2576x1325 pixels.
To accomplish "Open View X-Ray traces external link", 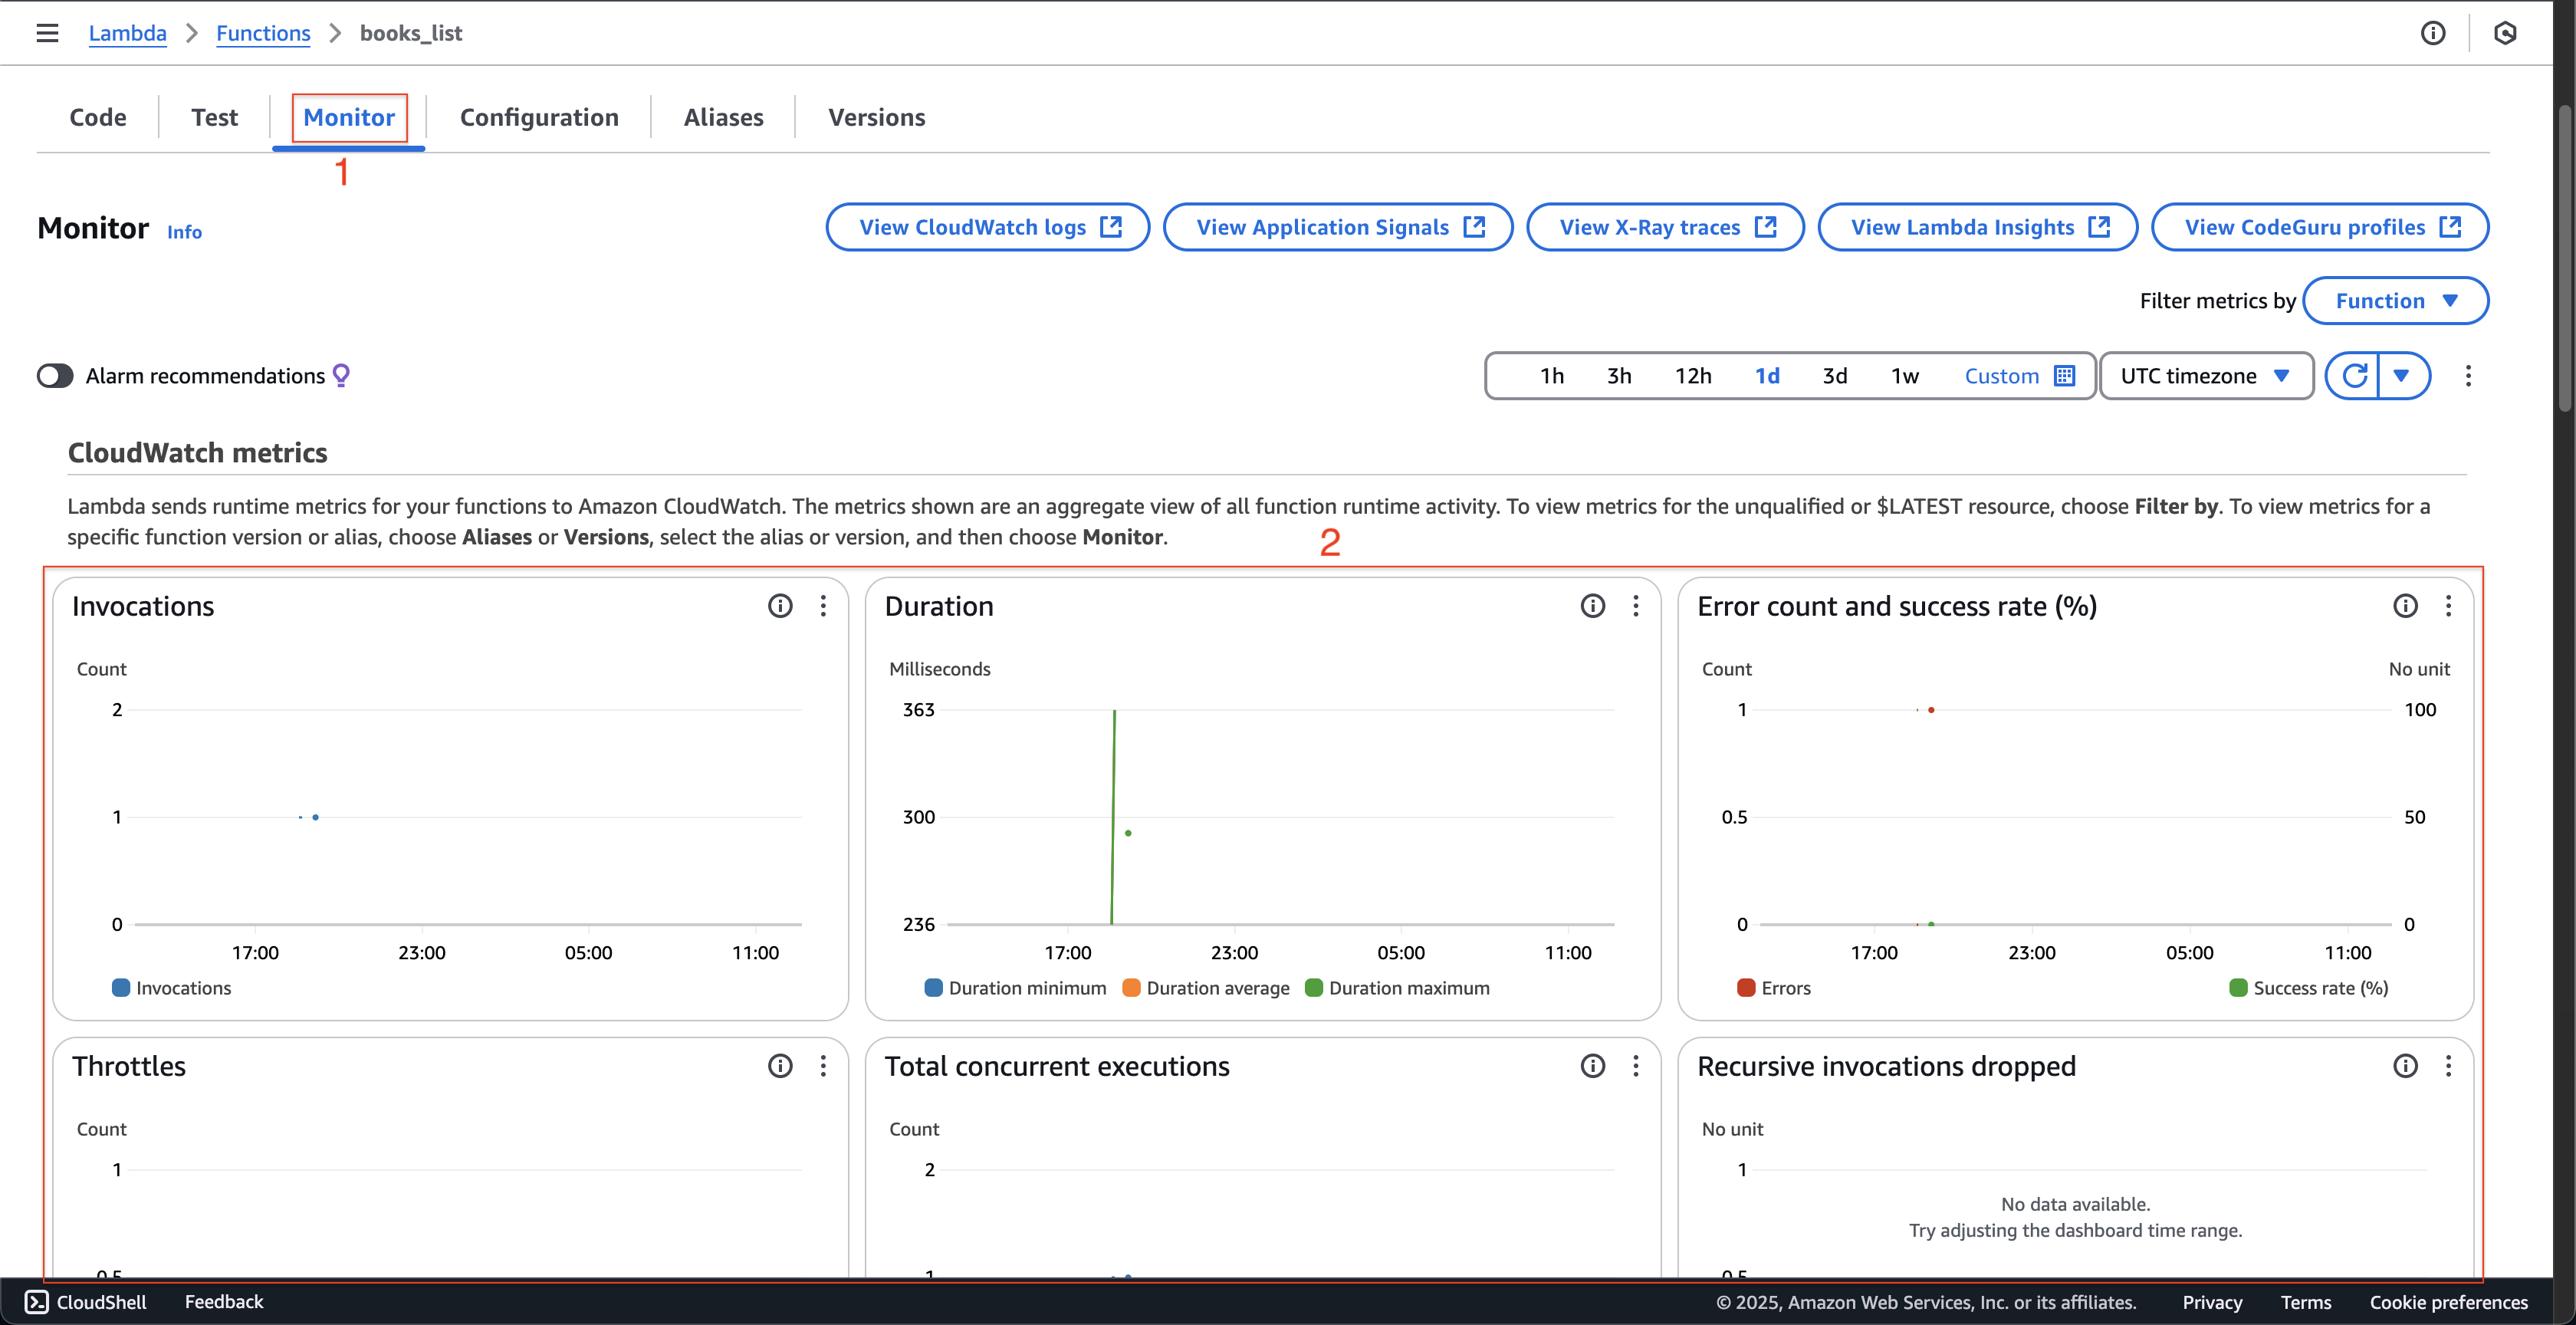I will point(1664,226).
